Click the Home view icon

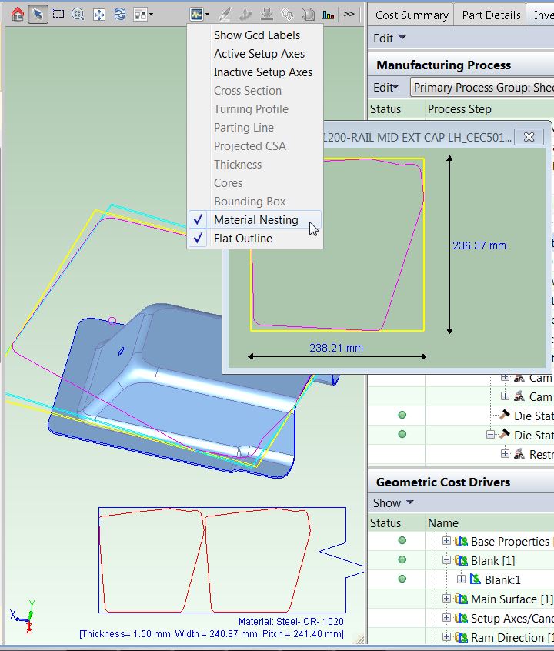click(x=17, y=14)
